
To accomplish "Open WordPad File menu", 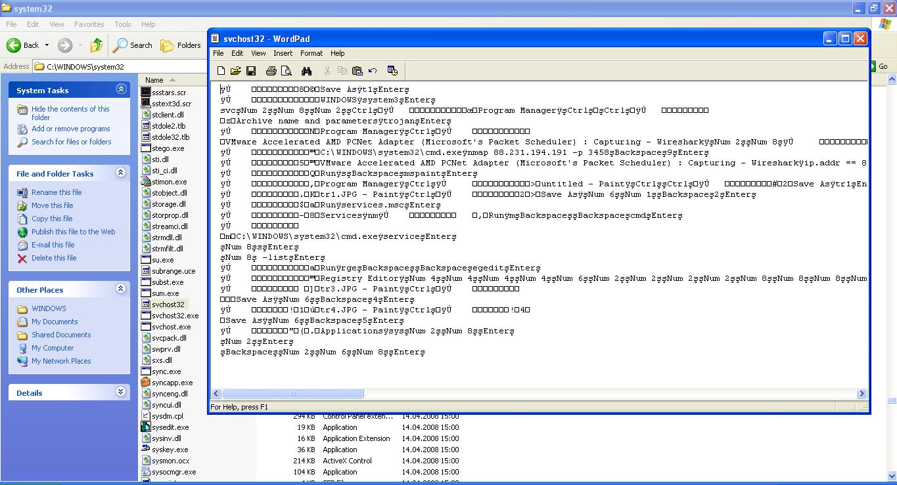I will click(x=218, y=53).
